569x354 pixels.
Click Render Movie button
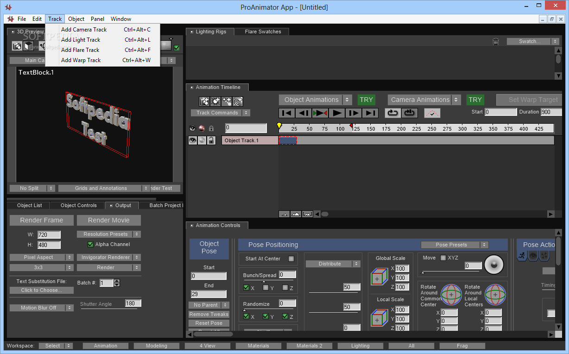tap(109, 220)
